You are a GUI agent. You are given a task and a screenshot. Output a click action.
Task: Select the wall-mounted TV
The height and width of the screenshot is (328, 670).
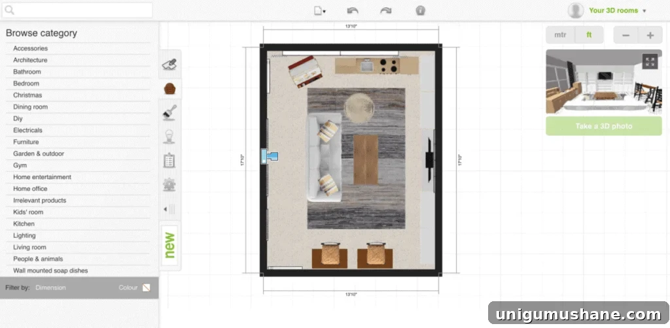click(429, 159)
